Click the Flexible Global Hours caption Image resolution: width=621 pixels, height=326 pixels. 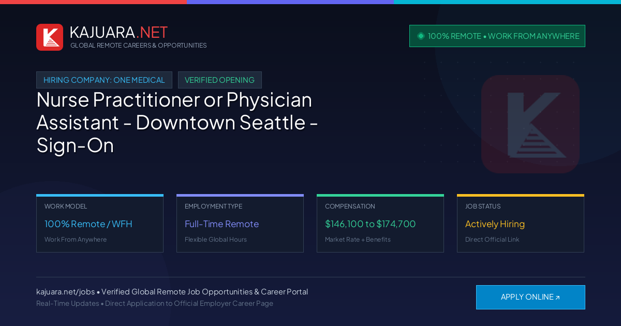(216, 240)
